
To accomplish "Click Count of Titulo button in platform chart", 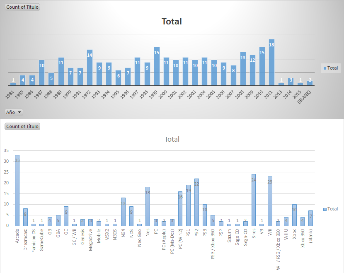I will pyautogui.click(x=23, y=126).
